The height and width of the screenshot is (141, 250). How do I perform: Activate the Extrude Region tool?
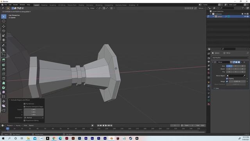coord(4,60)
